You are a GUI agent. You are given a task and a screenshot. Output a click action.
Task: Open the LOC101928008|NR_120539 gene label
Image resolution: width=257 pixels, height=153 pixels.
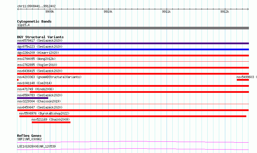36,146
